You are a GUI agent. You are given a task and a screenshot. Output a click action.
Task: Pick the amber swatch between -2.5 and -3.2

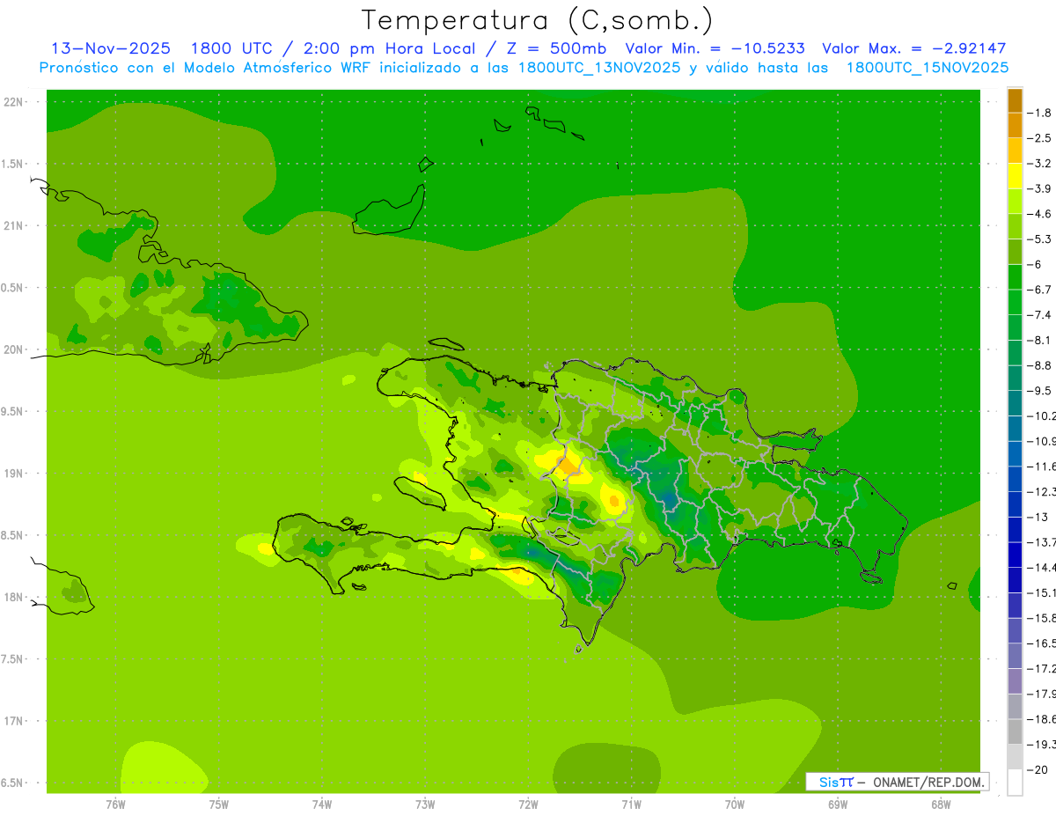pyautogui.click(x=1015, y=151)
